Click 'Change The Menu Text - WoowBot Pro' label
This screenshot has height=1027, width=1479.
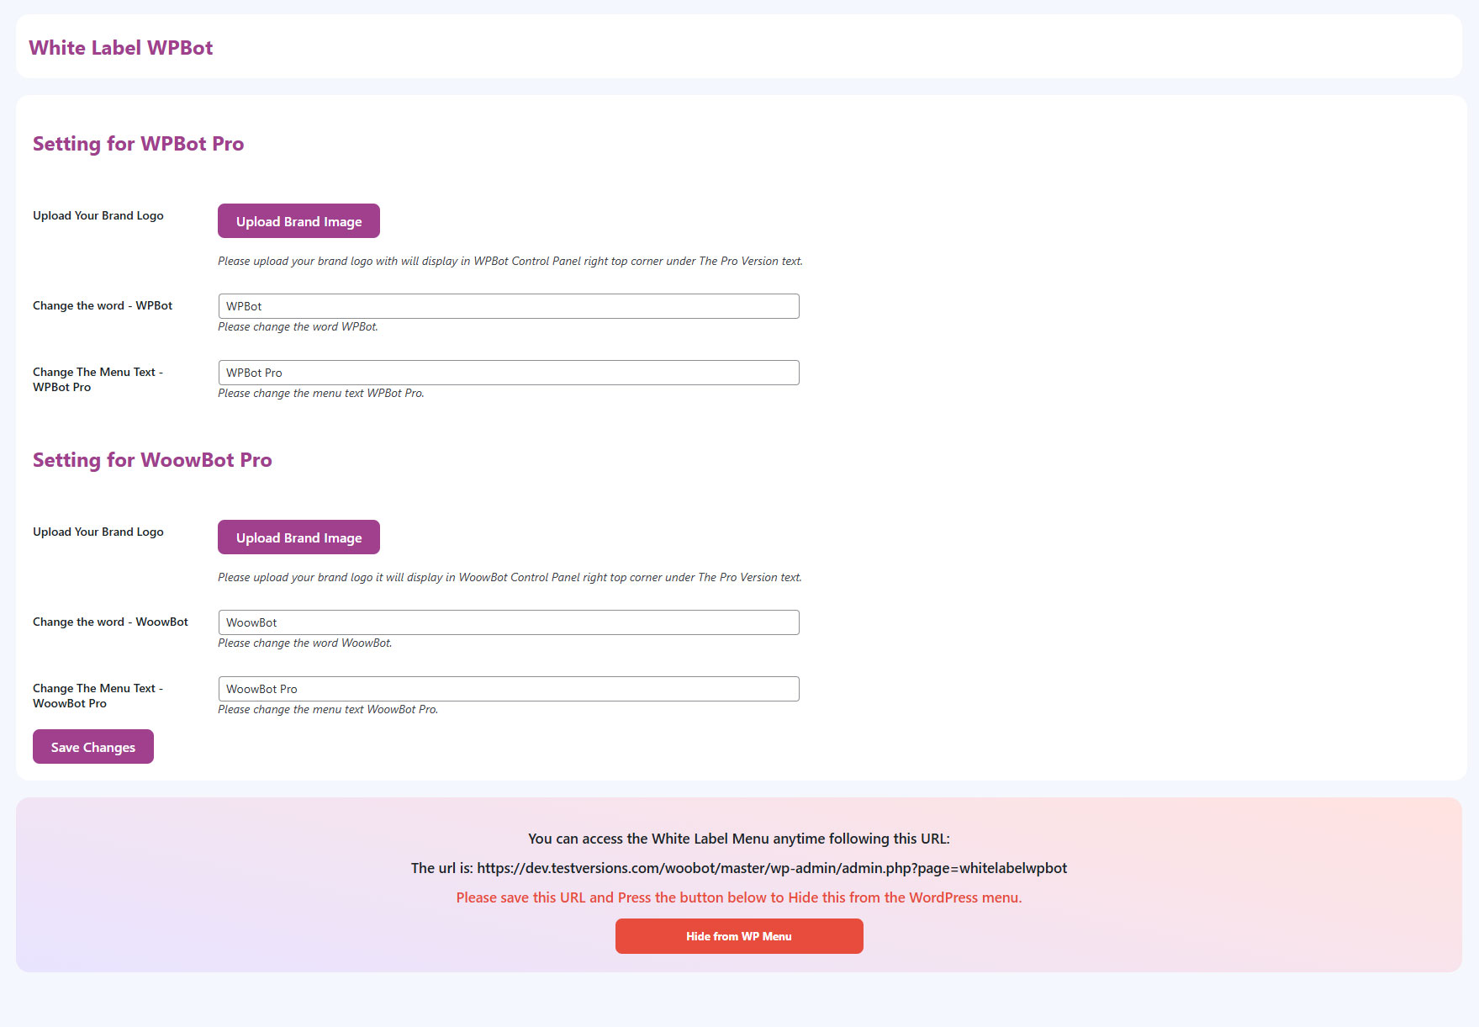pos(98,696)
